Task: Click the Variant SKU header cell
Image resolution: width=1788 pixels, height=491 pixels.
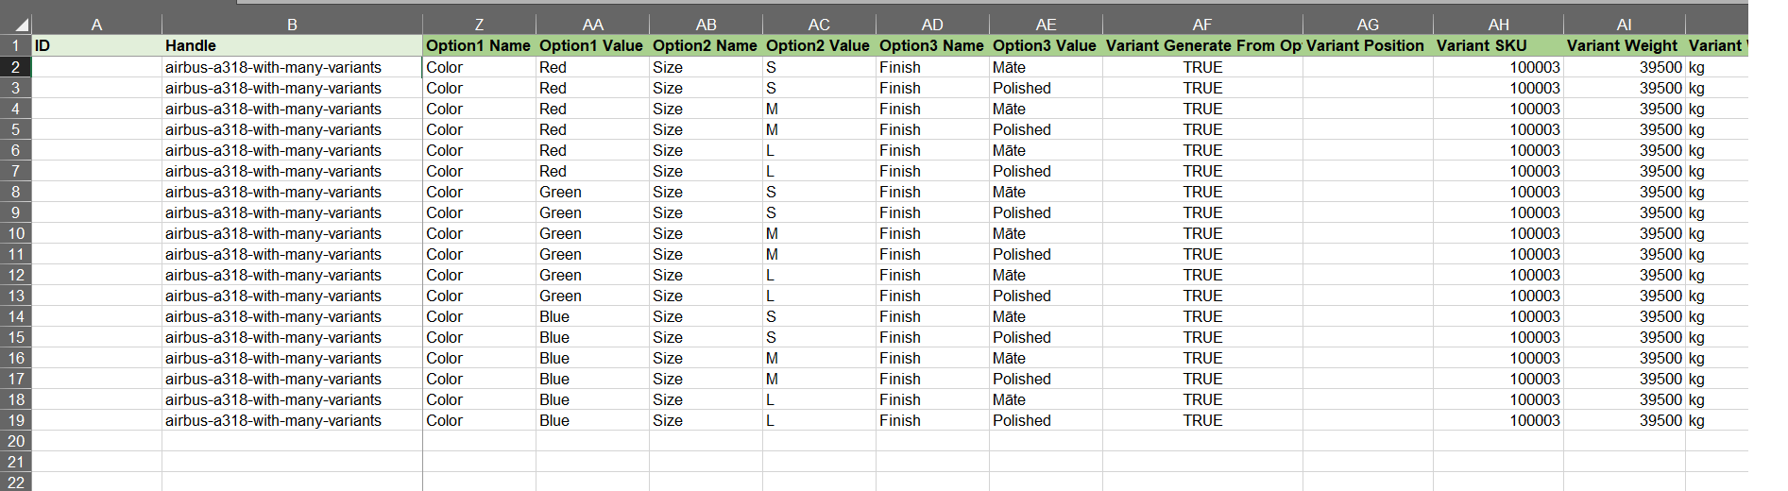Action: (x=1498, y=45)
